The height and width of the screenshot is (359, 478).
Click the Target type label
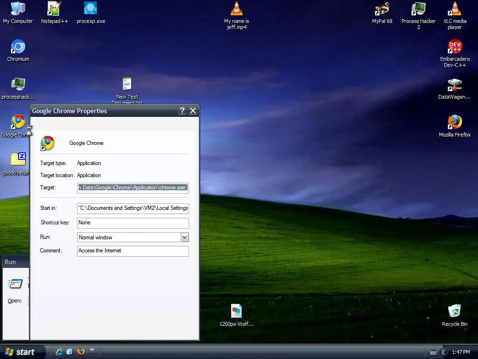tap(53, 163)
